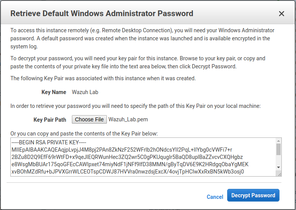Click the Key Pair Path label

coord(50,120)
